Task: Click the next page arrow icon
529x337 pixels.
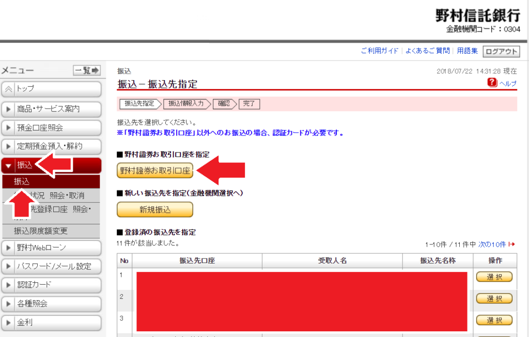Action: 512,244
